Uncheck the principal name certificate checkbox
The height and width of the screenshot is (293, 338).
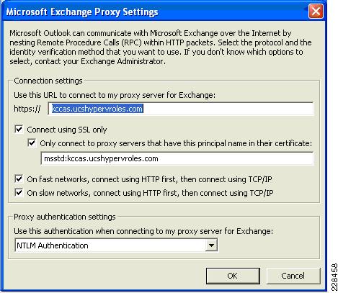(32, 143)
